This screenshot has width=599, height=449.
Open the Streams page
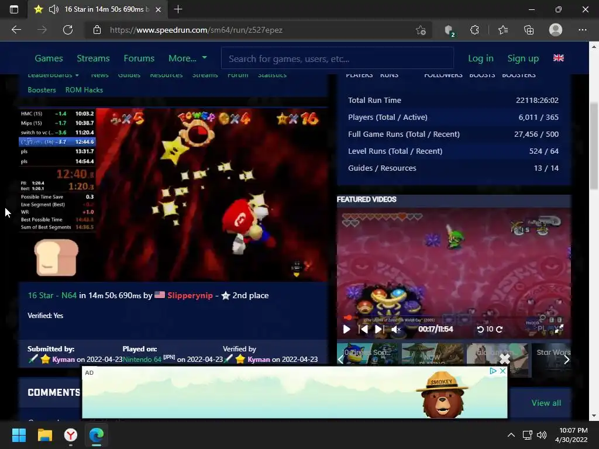[x=93, y=58]
